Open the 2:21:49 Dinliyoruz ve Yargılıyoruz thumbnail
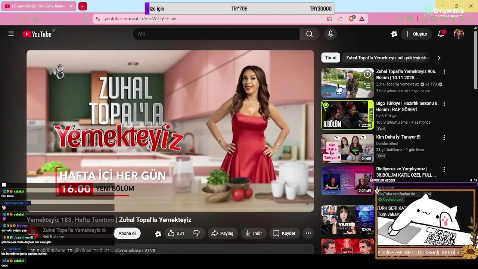The image size is (478, 269). pos(347,180)
